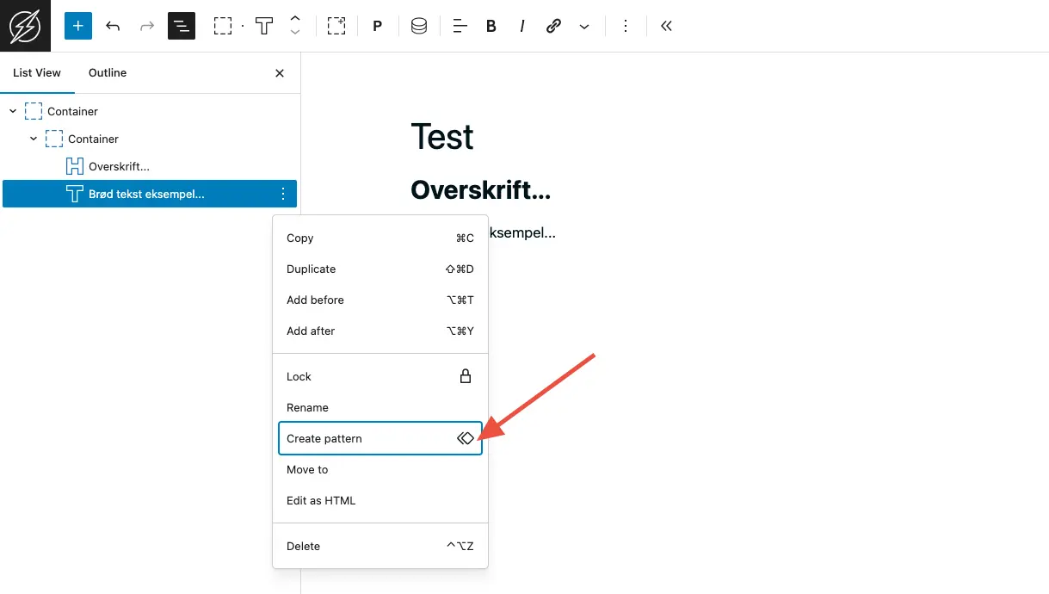Insert a link using the link icon
This screenshot has height=594, width=1049.
[x=553, y=26]
